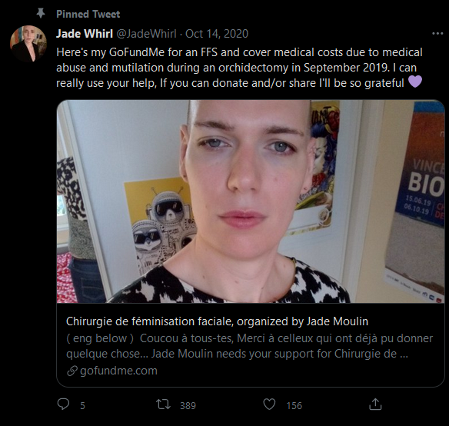Image resolution: width=449 pixels, height=426 pixels.
Task: Select the card description starting 'eng below'
Action: (249, 346)
